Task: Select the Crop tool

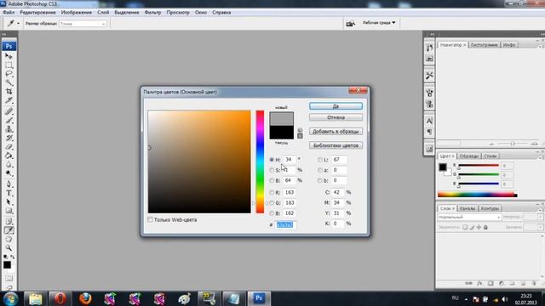Action: 9,91
